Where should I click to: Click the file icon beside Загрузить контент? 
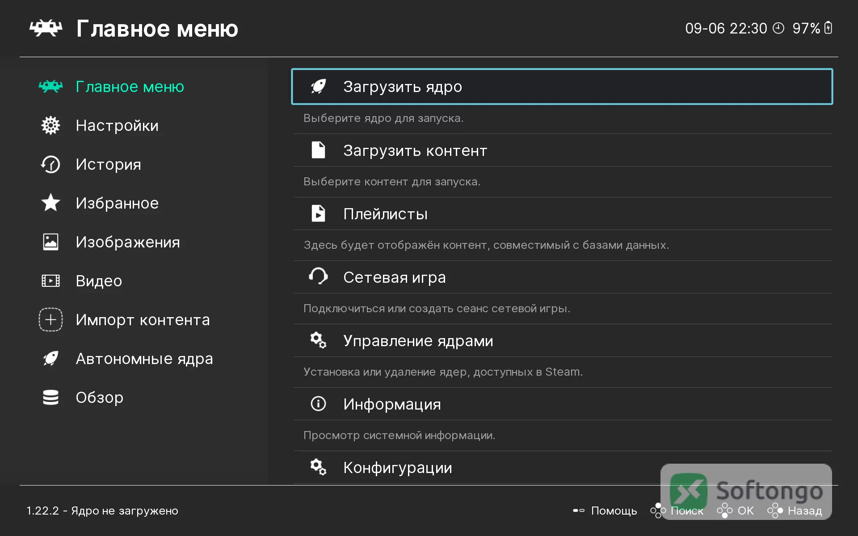pos(318,150)
